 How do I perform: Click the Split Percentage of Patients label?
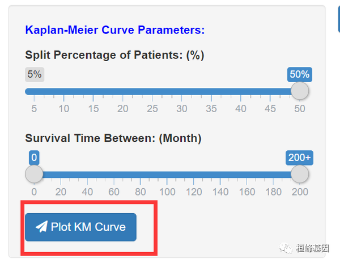114,55
